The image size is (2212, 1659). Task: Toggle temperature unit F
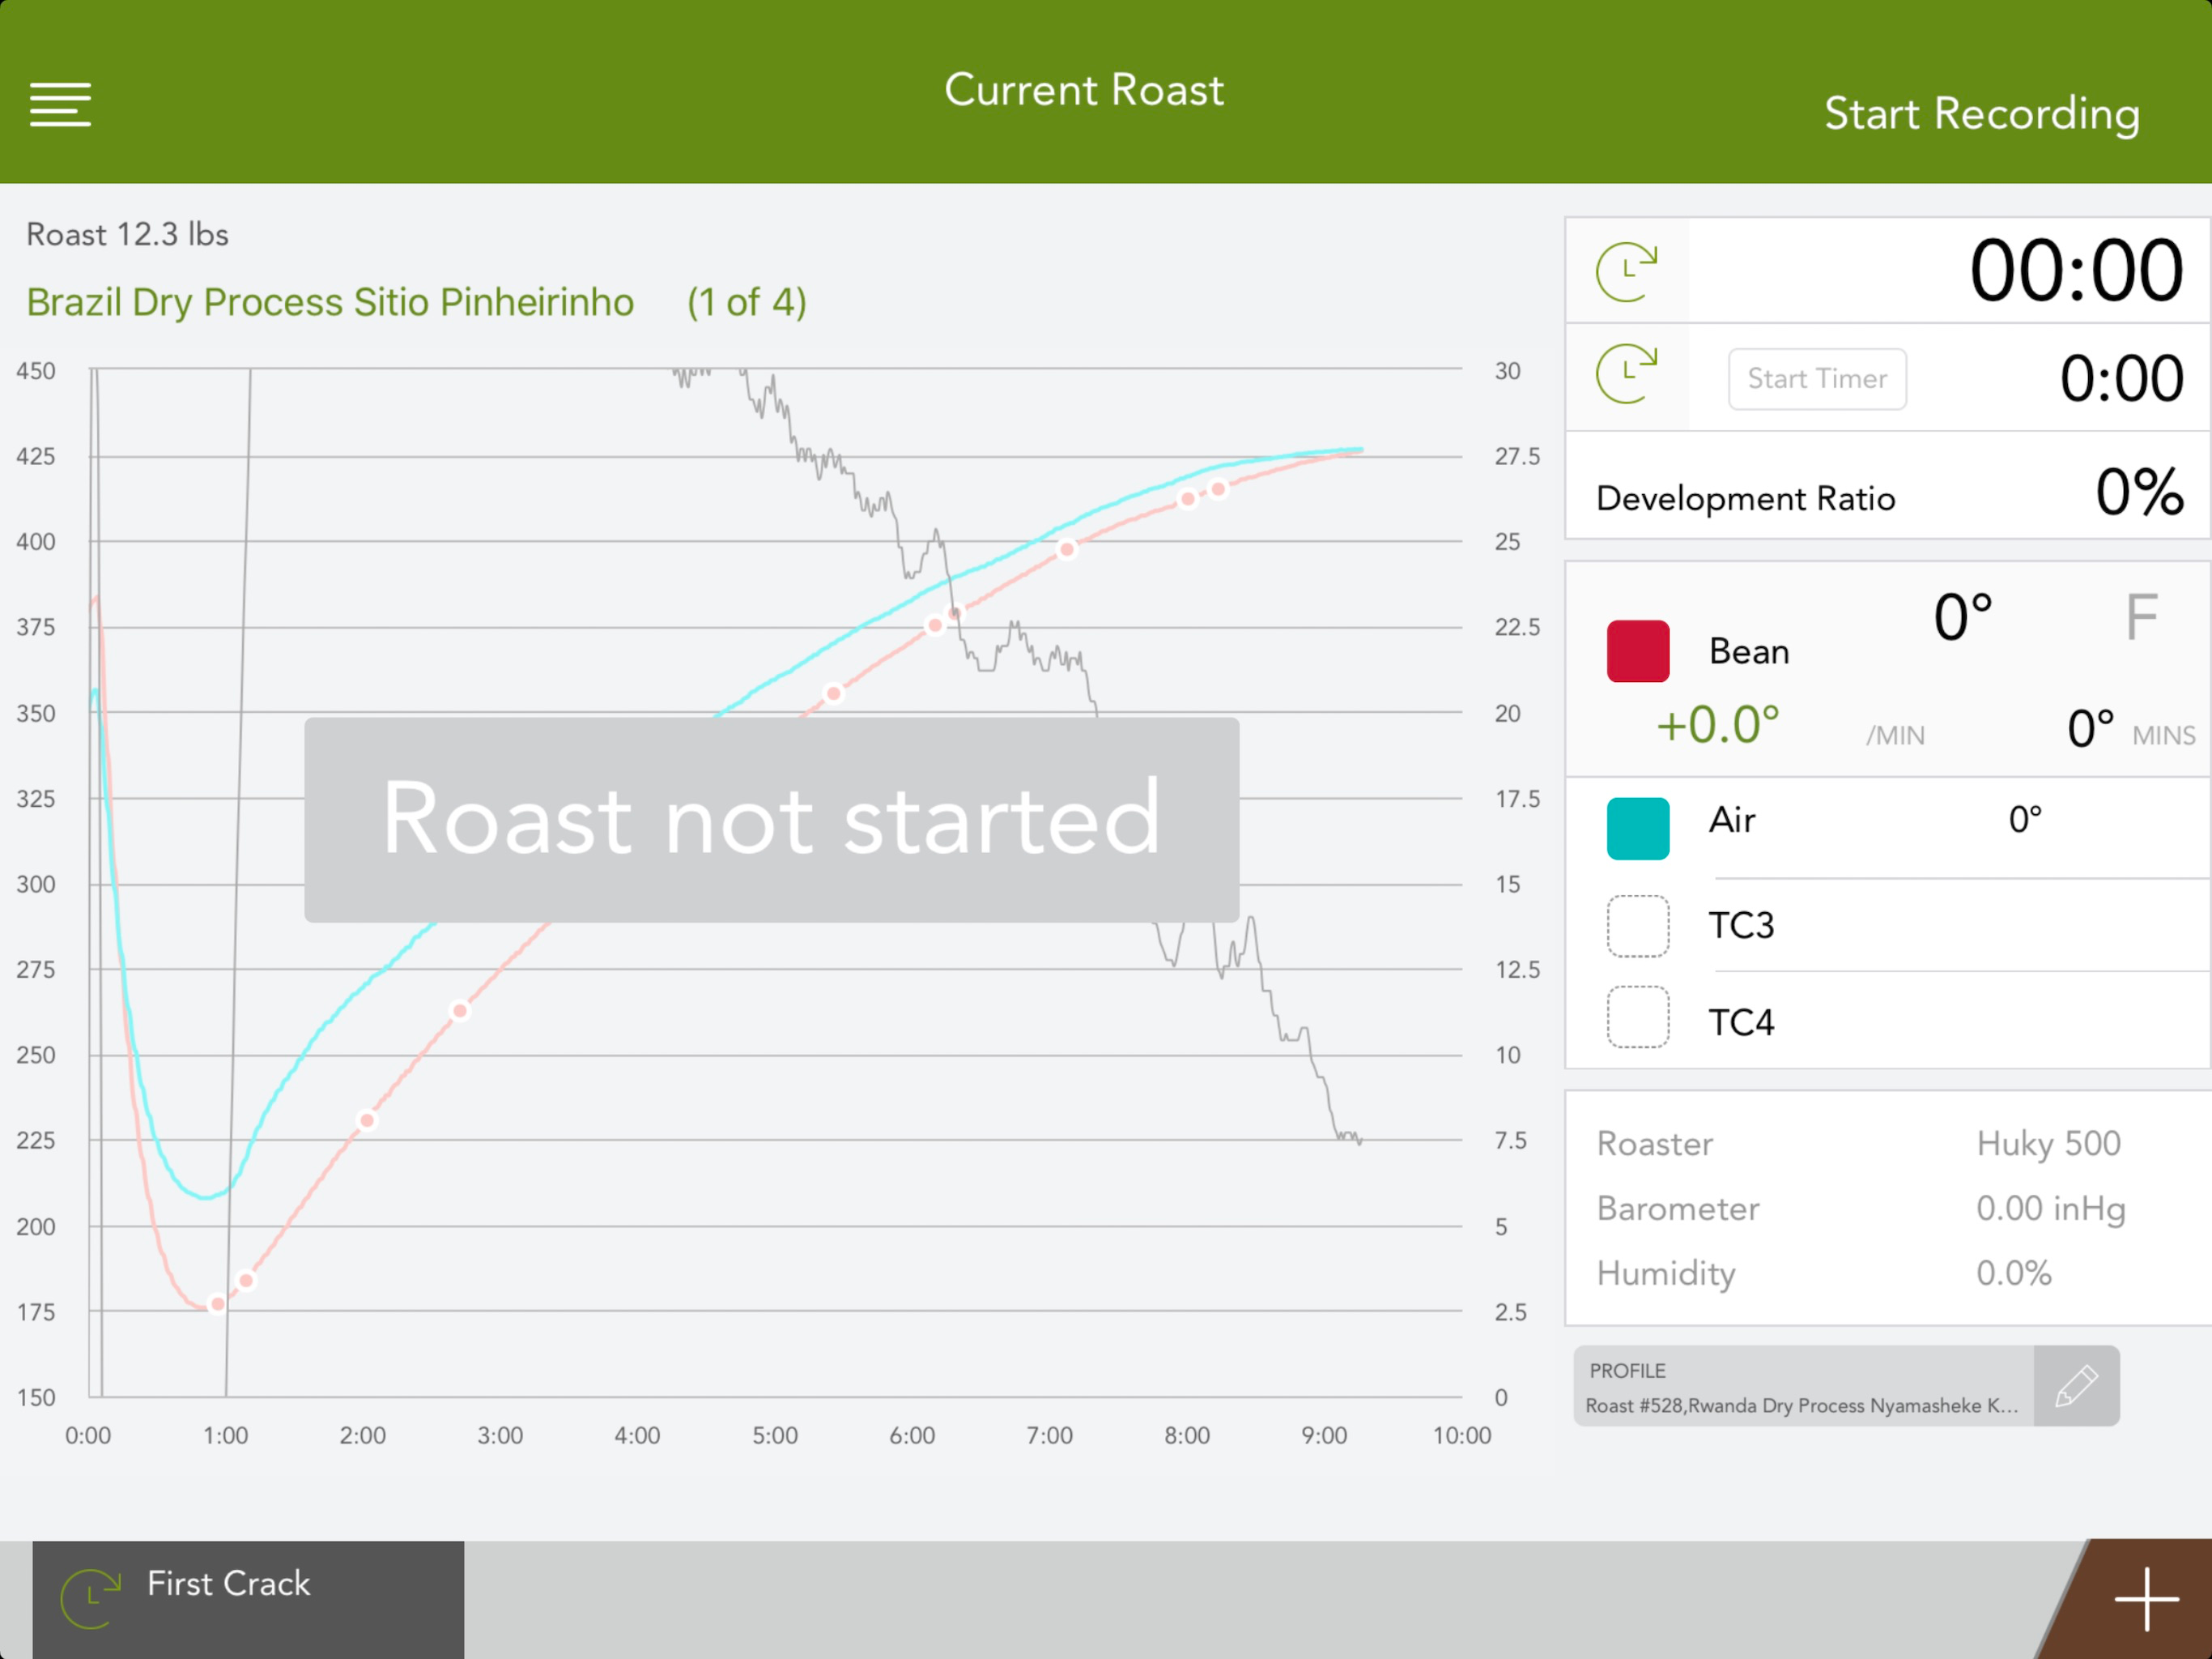[2141, 617]
